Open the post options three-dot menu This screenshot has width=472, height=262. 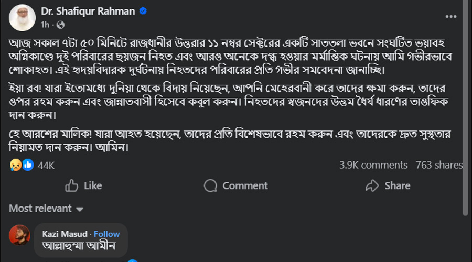[451, 16]
